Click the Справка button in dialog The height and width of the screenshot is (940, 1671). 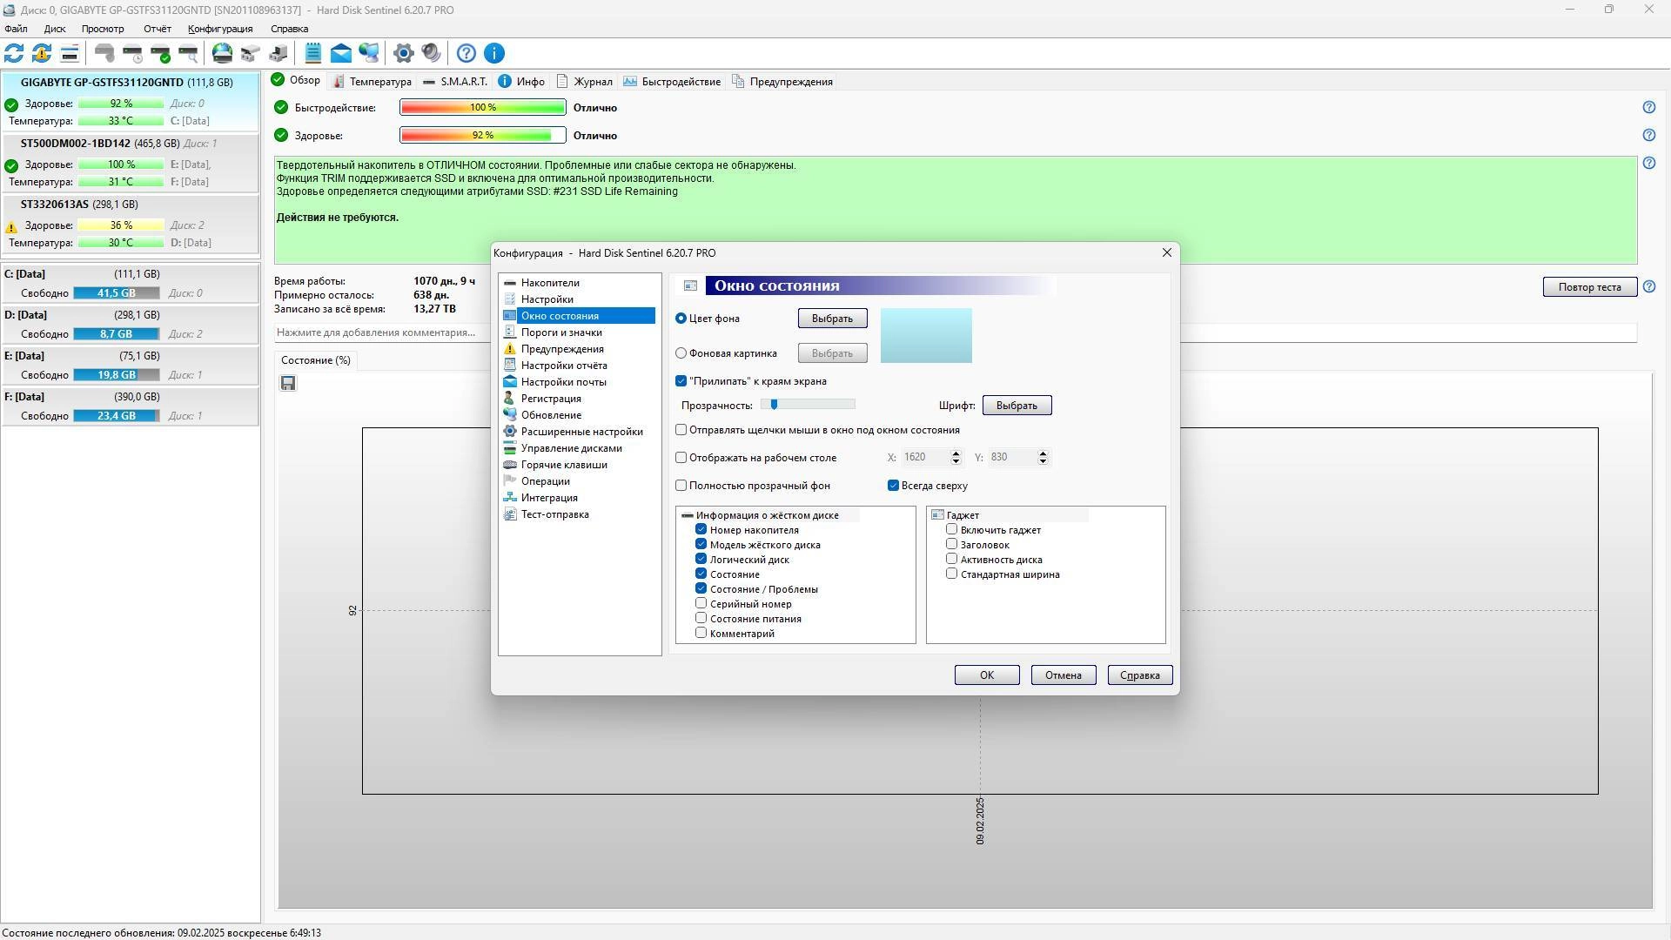tap(1140, 675)
